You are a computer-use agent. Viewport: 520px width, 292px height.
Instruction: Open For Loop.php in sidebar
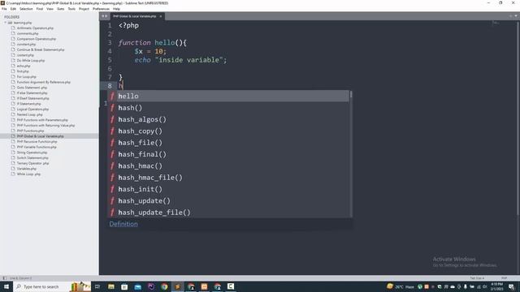pyautogui.click(x=27, y=76)
